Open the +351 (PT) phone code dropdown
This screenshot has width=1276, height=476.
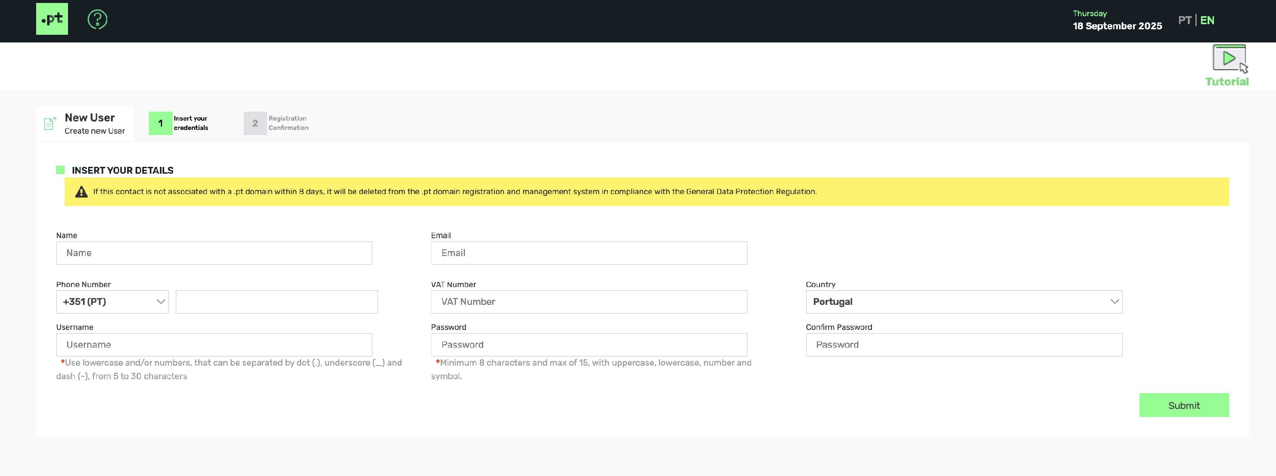click(112, 301)
